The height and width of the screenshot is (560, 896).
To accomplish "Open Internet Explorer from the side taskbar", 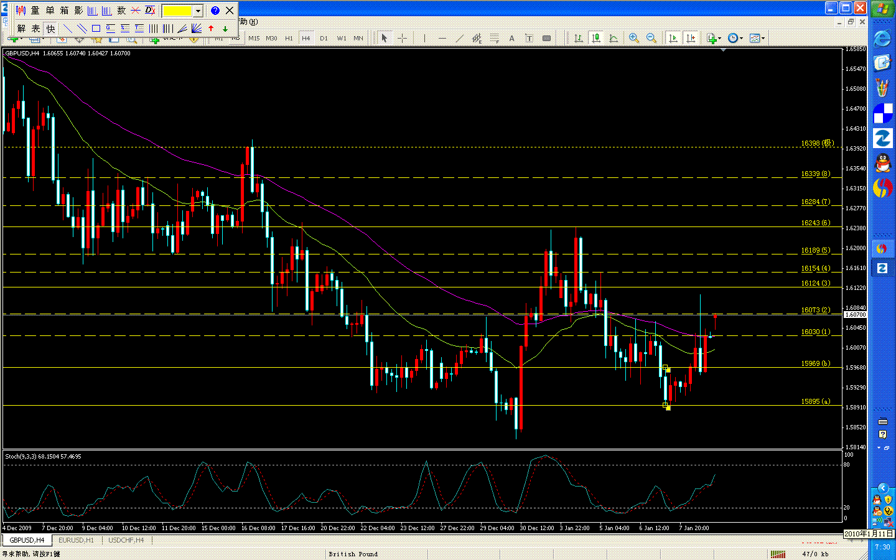I will [882, 39].
